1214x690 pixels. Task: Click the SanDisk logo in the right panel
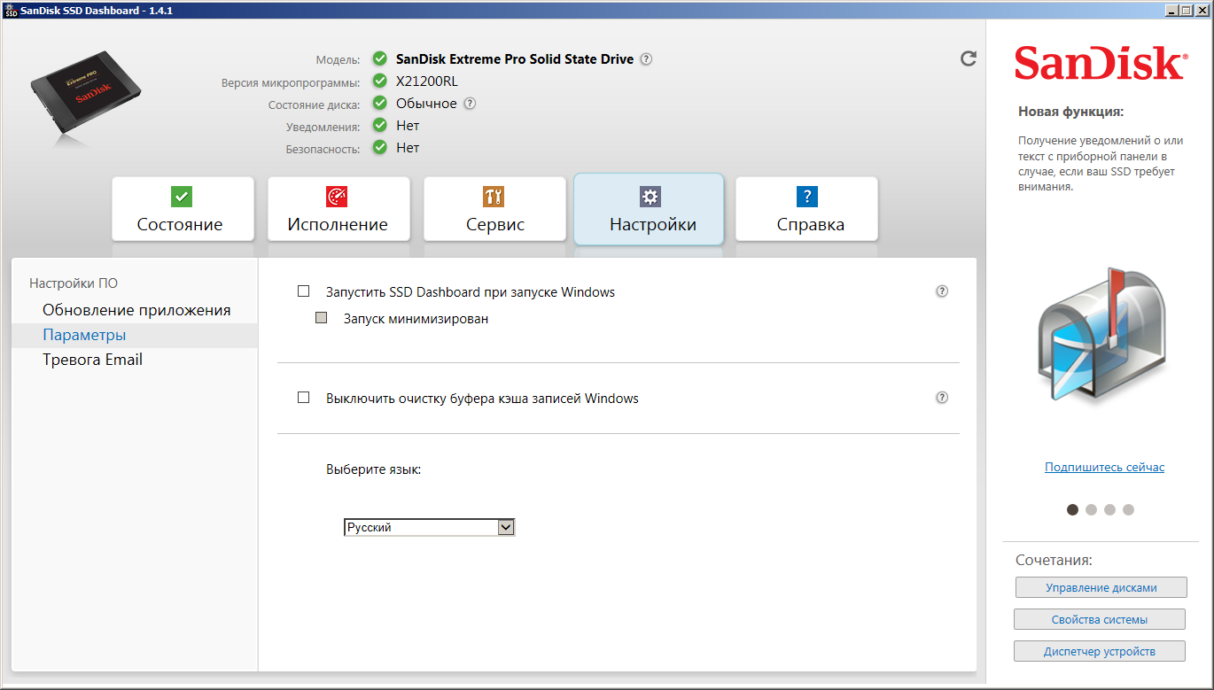point(1100,64)
